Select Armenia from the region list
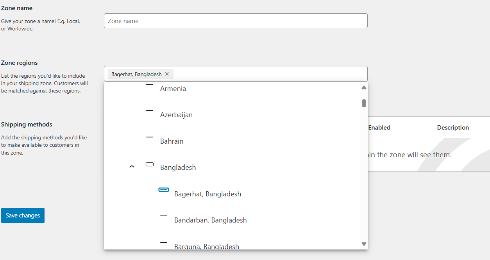The height and width of the screenshot is (260, 490). [x=173, y=89]
